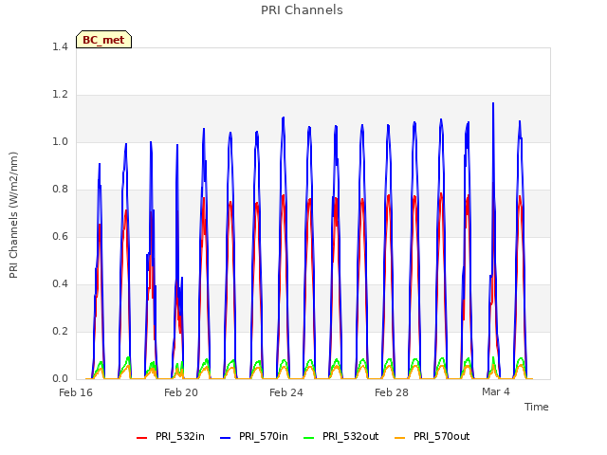607x455 pixels.
Task: Click the Mar 4 x-axis tick label
Action: pyautogui.click(x=496, y=391)
